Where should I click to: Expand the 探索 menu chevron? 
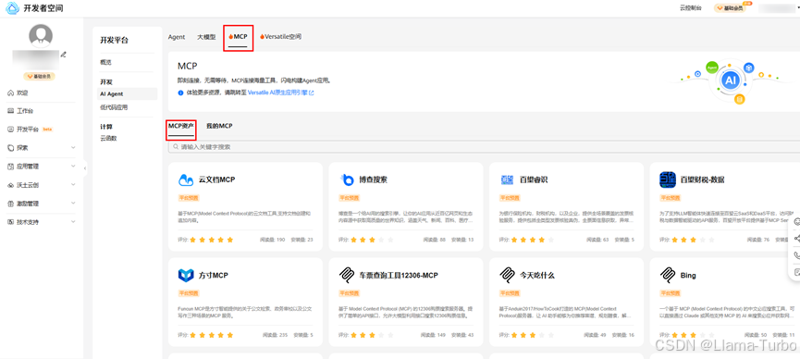[x=73, y=148]
